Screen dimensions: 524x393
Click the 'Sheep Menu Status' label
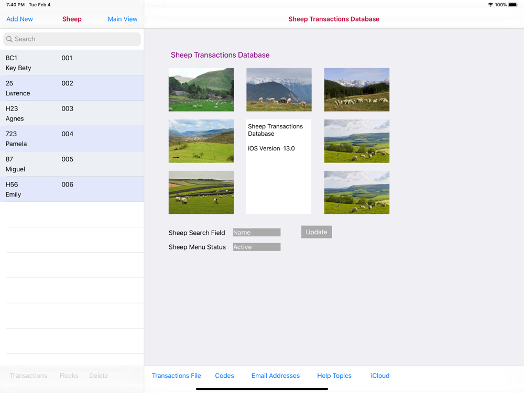pyautogui.click(x=197, y=247)
